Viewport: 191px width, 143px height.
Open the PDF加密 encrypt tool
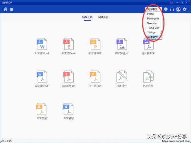pyautogui.click(x=41, y=111)
